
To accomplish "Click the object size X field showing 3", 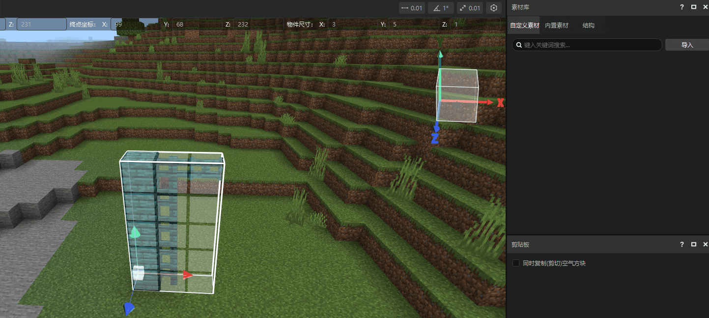I will click(x=353, y=24).
